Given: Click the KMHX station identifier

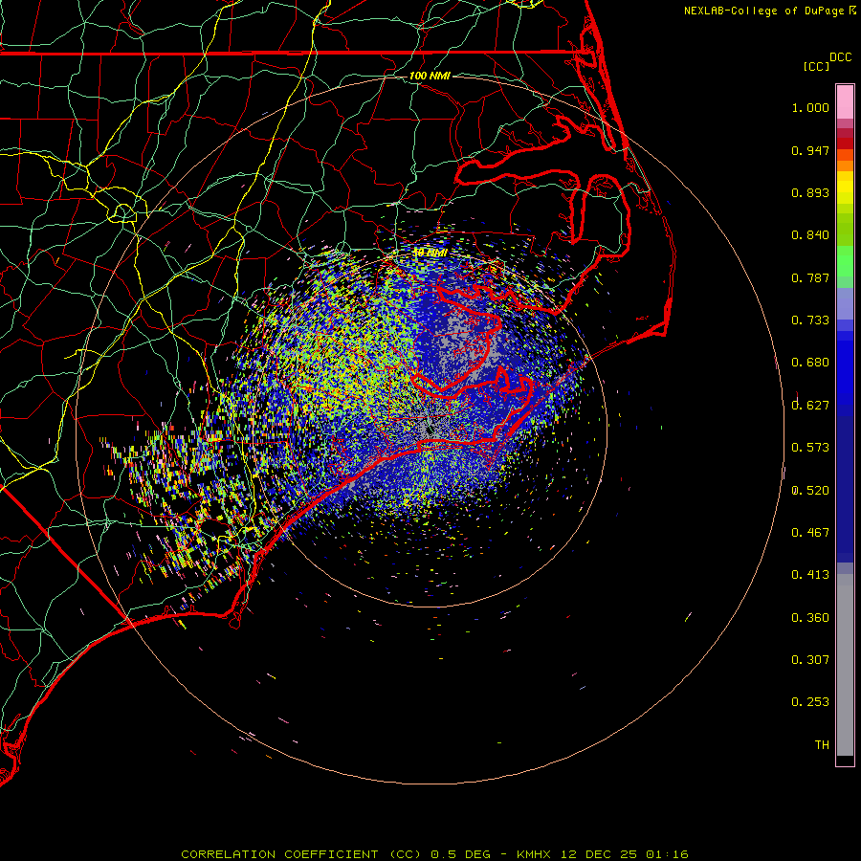Looking at the screenshot, I should coord(533,854).
